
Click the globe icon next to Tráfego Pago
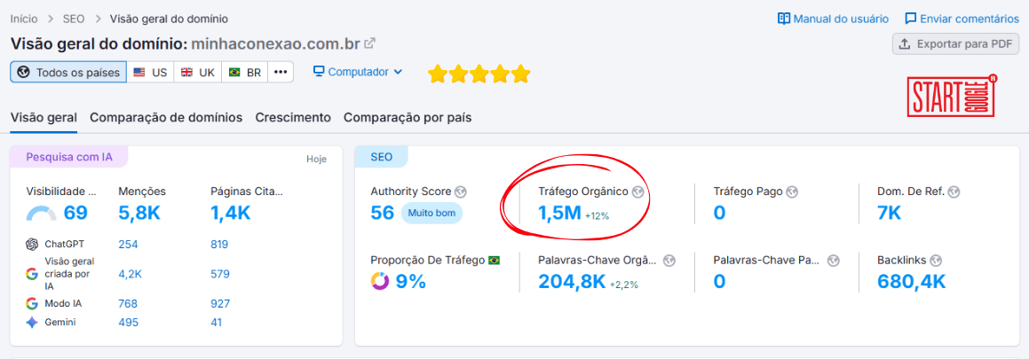pos(792,191)
